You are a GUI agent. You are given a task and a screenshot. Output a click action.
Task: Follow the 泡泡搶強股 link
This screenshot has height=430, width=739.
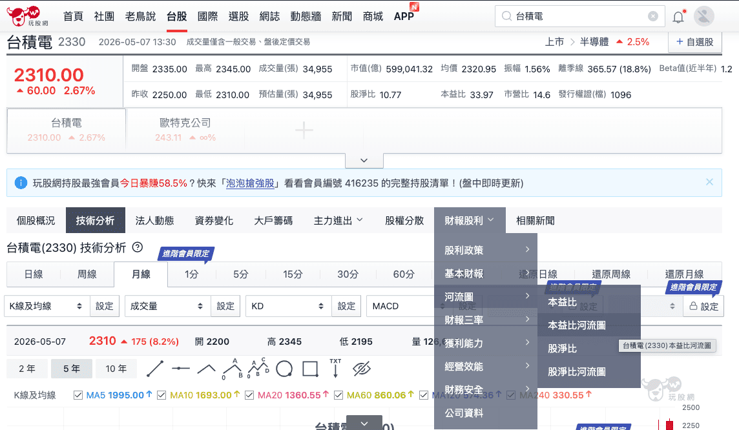[250, 183]
